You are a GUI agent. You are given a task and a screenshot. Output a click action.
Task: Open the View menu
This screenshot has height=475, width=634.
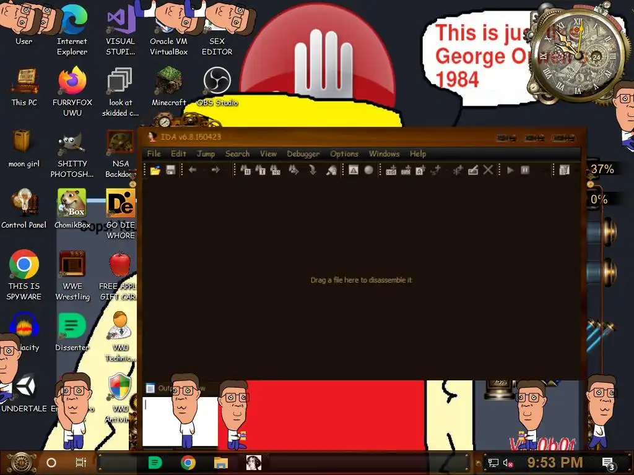pyautogui.click(x=268, y=153)
